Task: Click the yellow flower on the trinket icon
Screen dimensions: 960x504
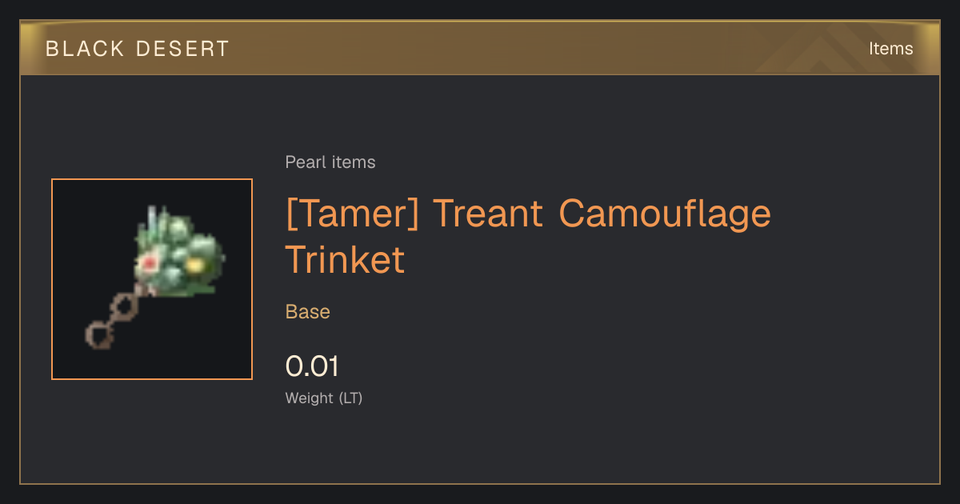Action: tap(193, 263)
